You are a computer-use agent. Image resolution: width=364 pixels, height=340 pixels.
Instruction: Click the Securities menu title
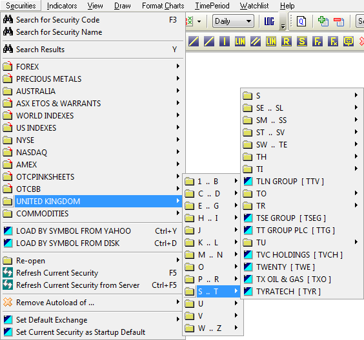21,6
